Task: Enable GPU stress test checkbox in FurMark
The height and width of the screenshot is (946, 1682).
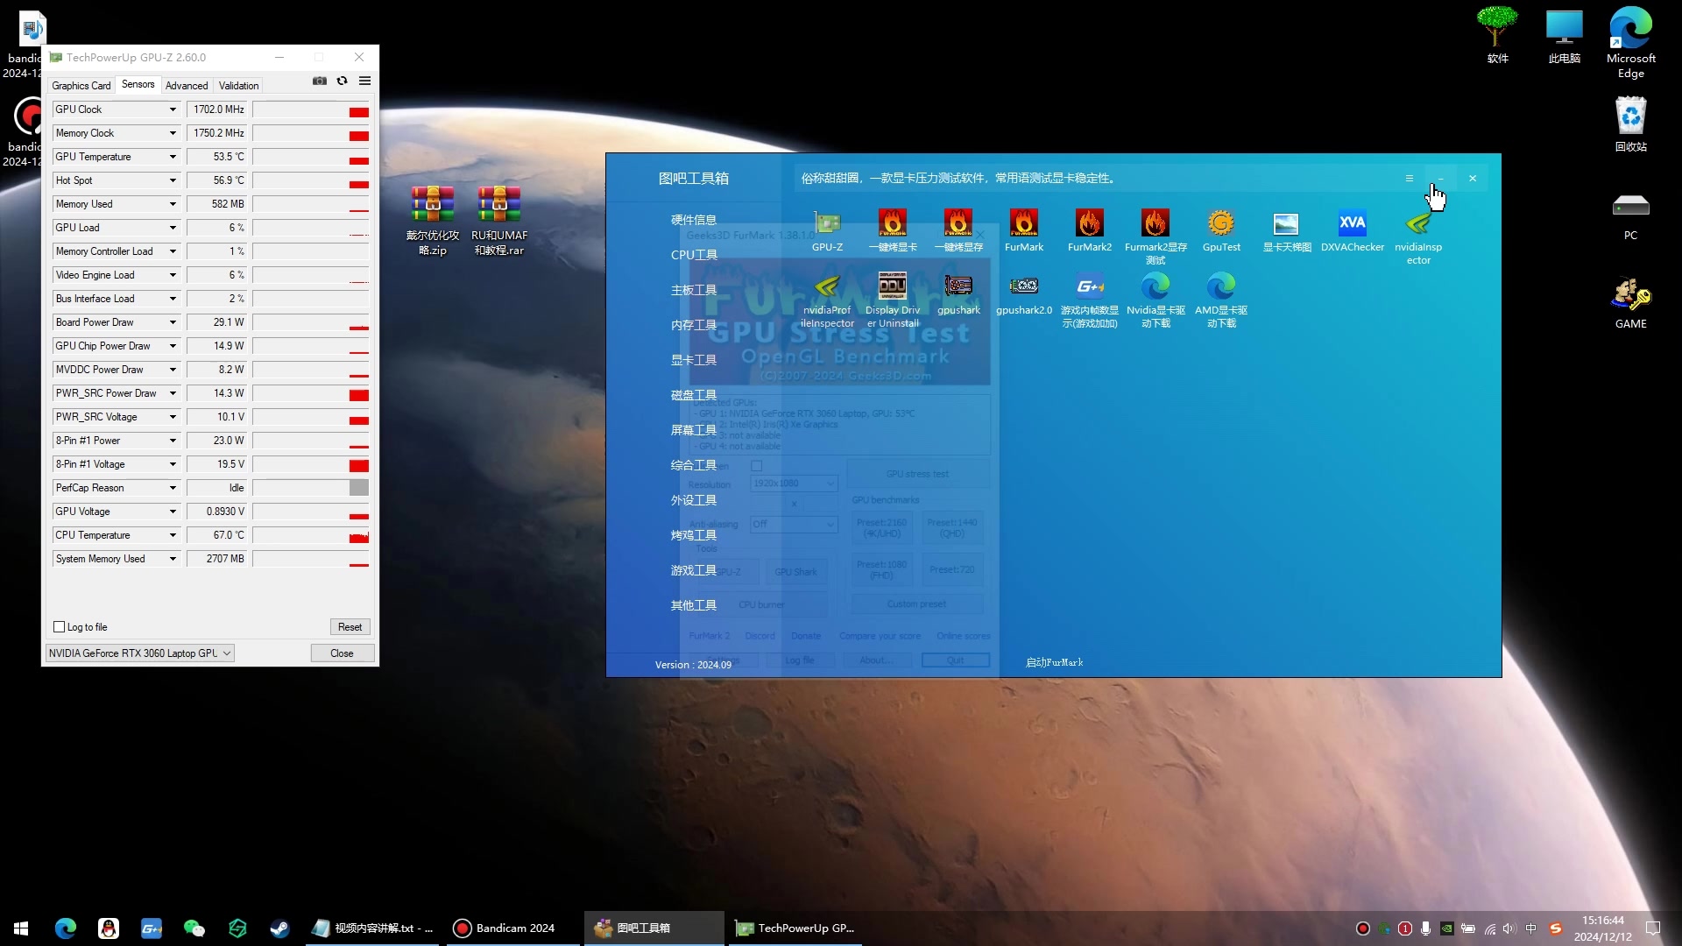Action: click(x=757, y=464)
